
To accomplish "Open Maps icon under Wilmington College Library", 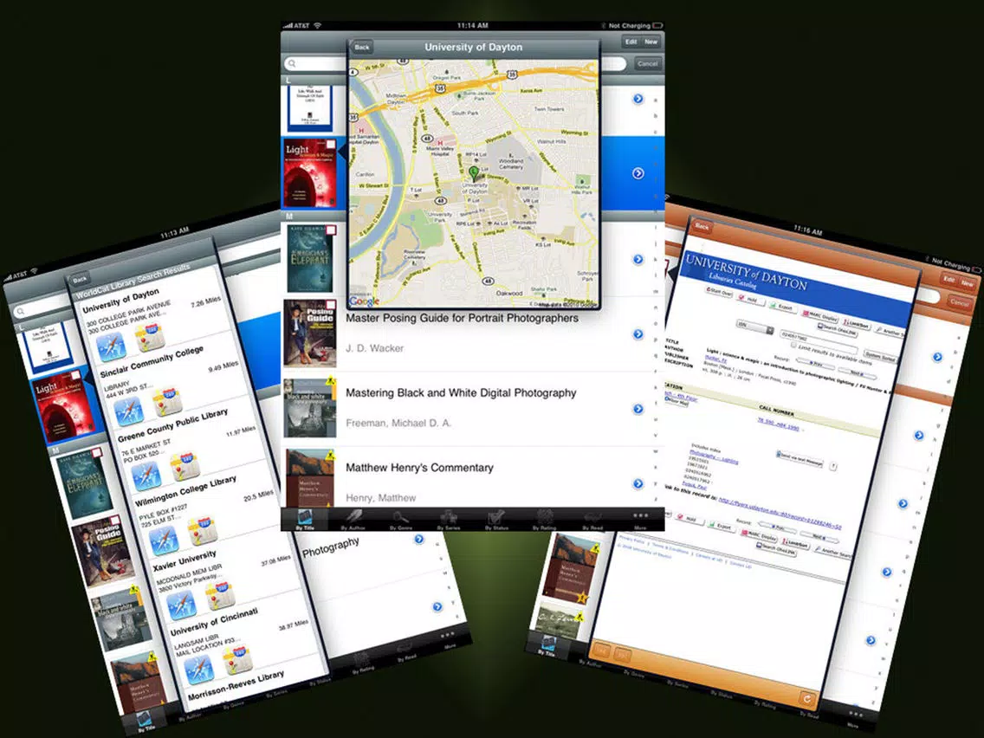I will (203, 531).
